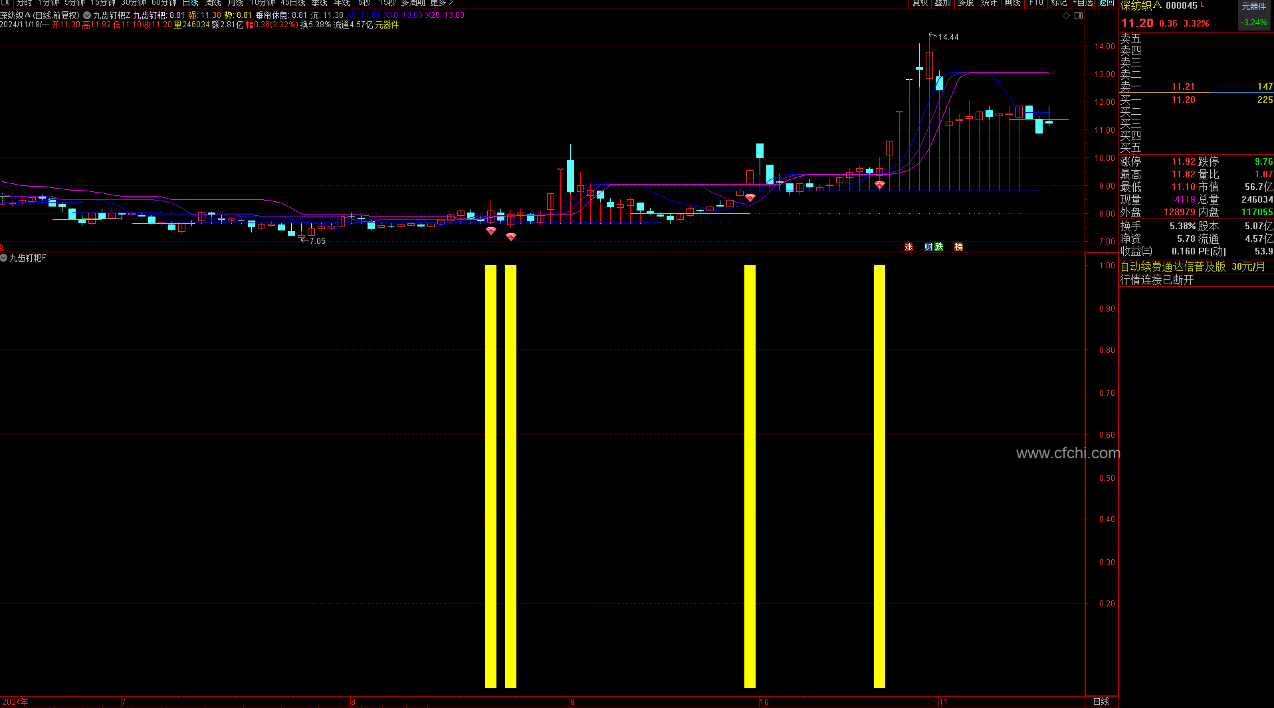Click the 元器件 sector label in the info line

point(387,25)
